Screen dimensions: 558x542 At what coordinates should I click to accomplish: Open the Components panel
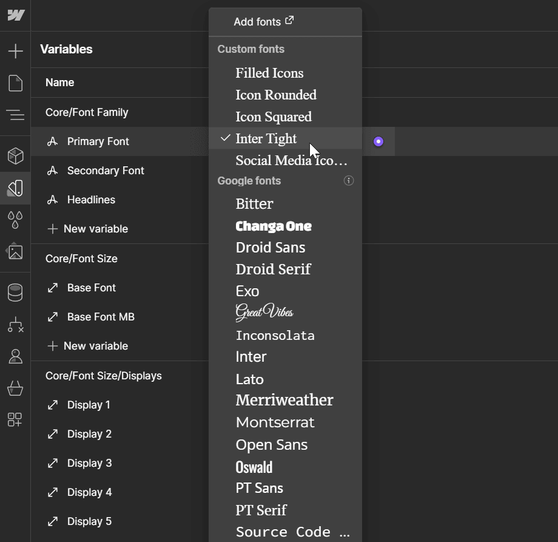click(15, 156)
